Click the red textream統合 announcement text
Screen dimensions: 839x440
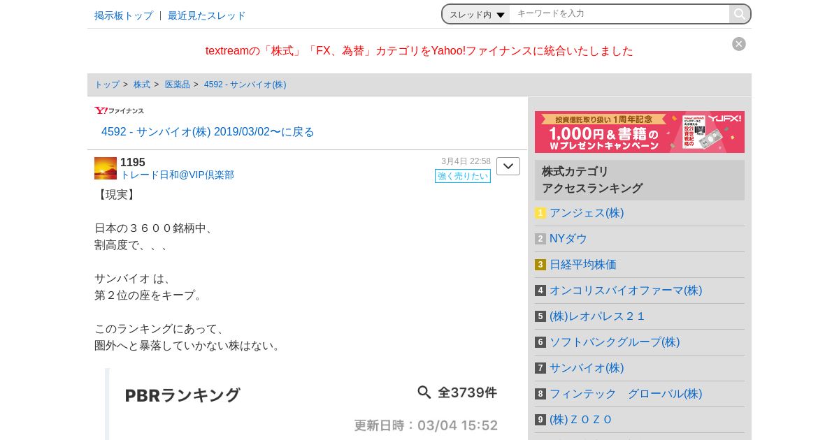419,51
